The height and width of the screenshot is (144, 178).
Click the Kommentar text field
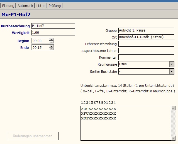click(146, 57)
